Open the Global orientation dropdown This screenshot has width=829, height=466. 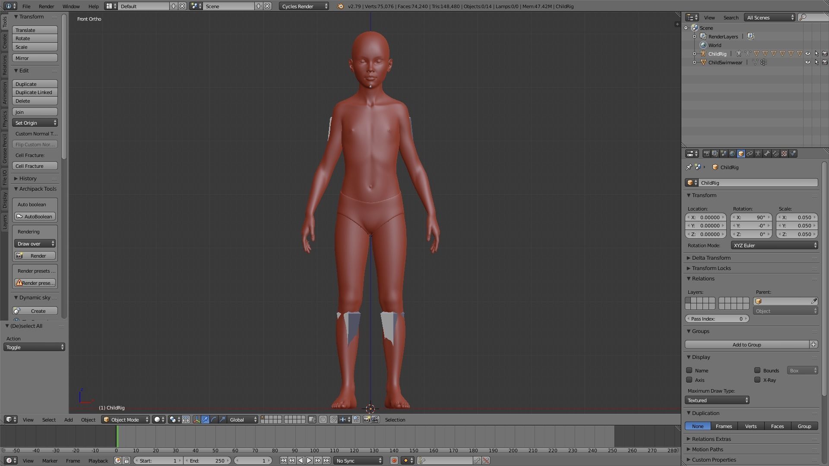[x=243, y=419]
